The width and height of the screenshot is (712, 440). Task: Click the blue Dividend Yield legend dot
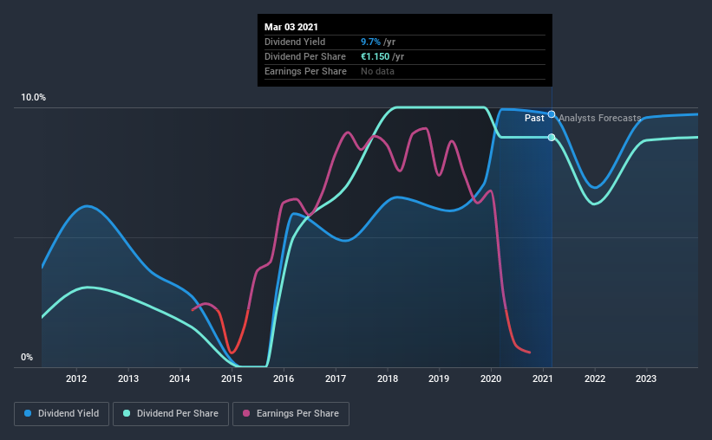(x=28, y=413)
